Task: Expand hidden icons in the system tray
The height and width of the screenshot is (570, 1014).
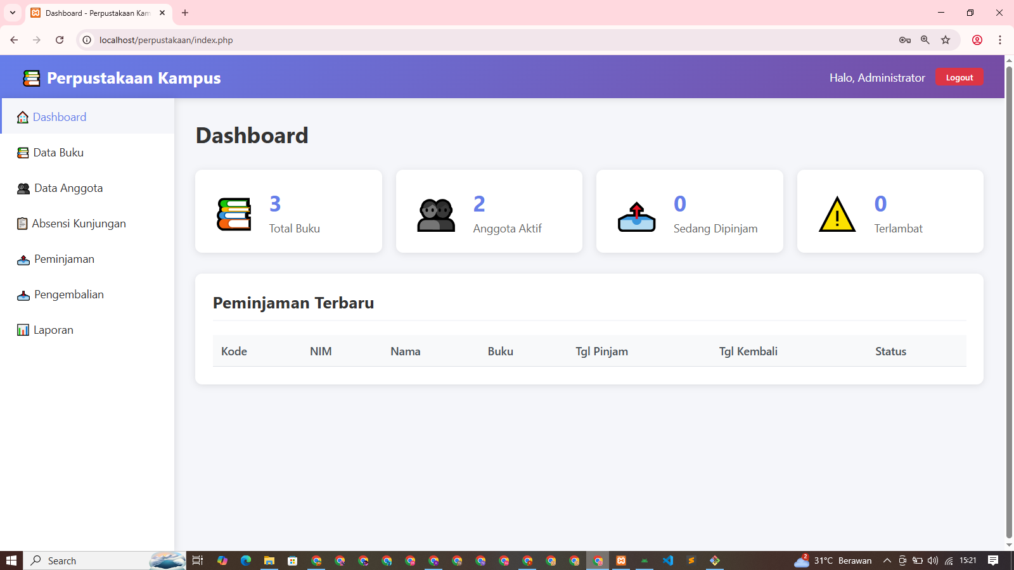Action: click(x=886, y=560)
